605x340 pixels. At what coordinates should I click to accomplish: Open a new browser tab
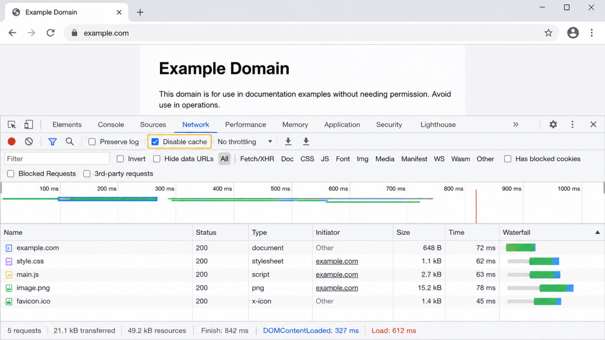pyautogui.click(x=140, y=12)
